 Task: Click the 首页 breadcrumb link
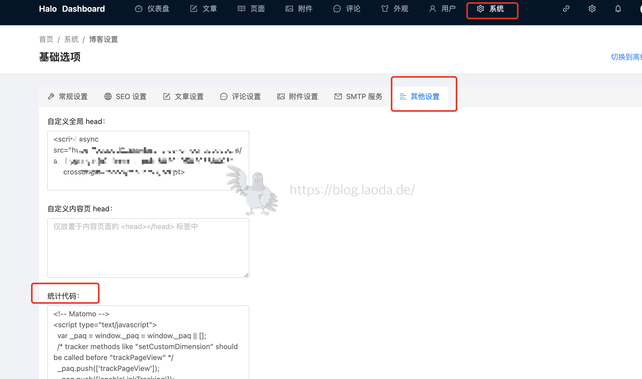coord(46,40)
